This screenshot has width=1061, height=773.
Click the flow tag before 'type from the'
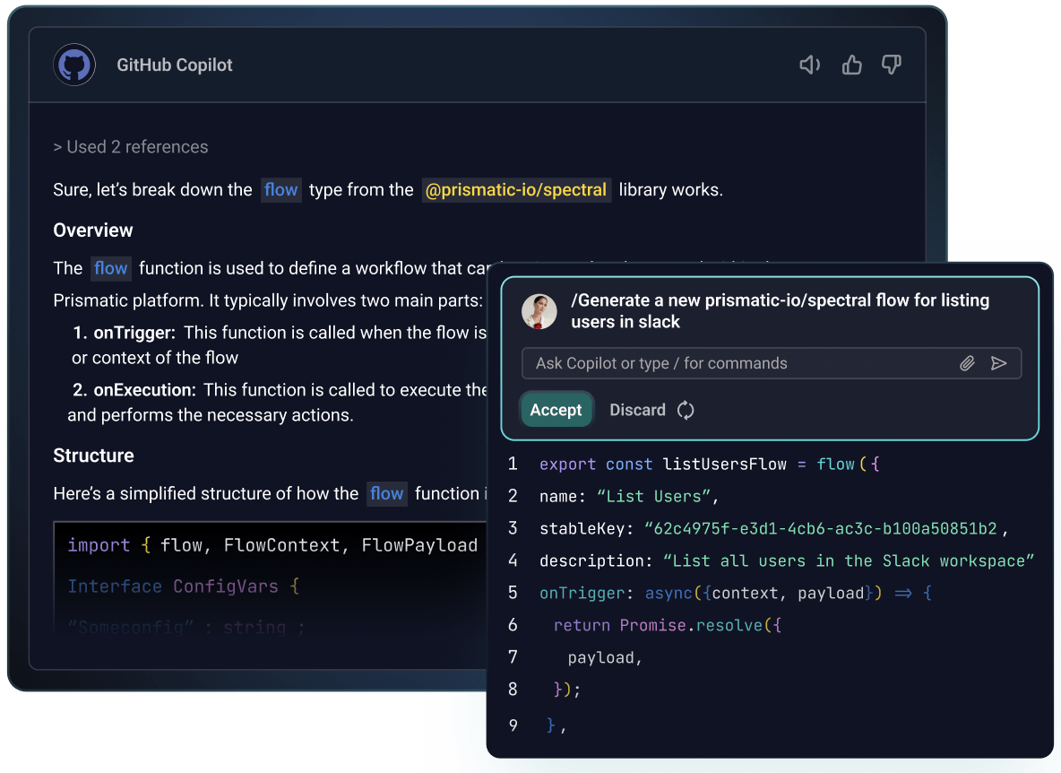click(x=280, y=189)
